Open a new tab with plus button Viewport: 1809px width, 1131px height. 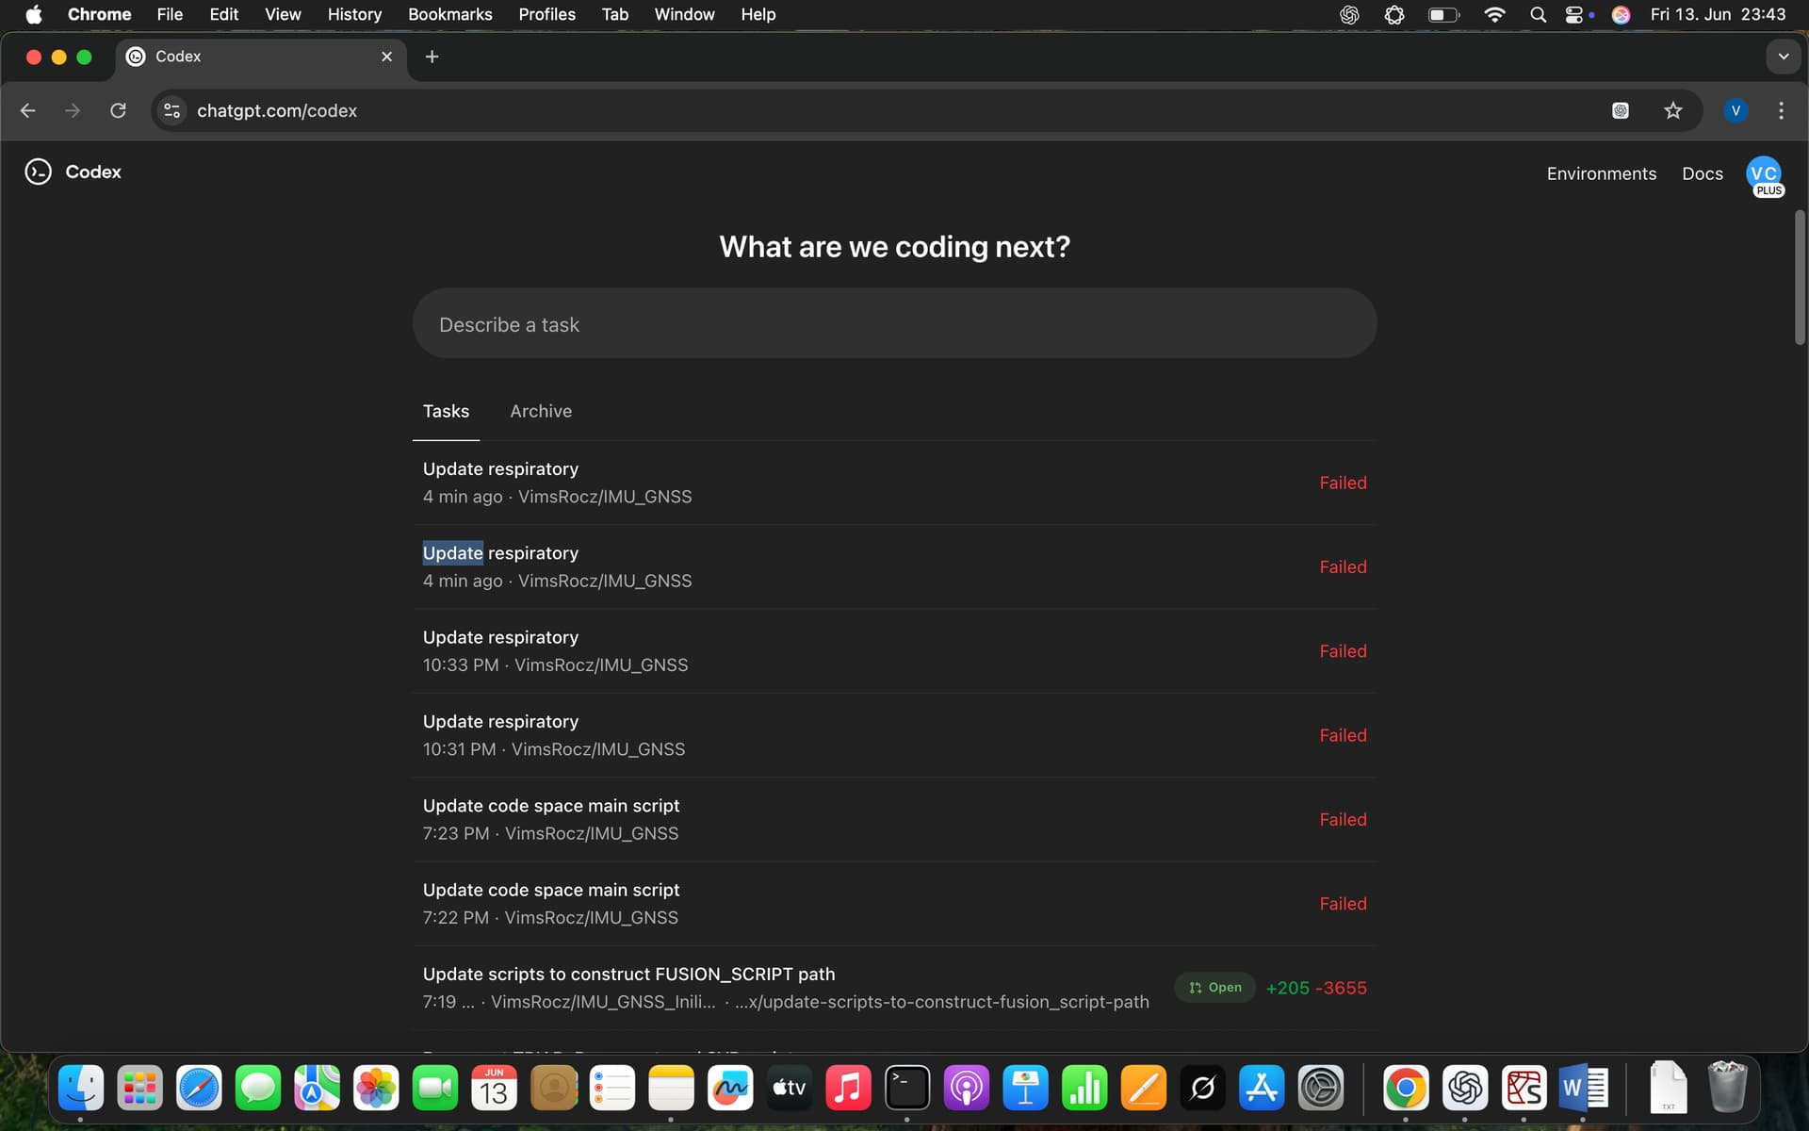click(432, 57)
